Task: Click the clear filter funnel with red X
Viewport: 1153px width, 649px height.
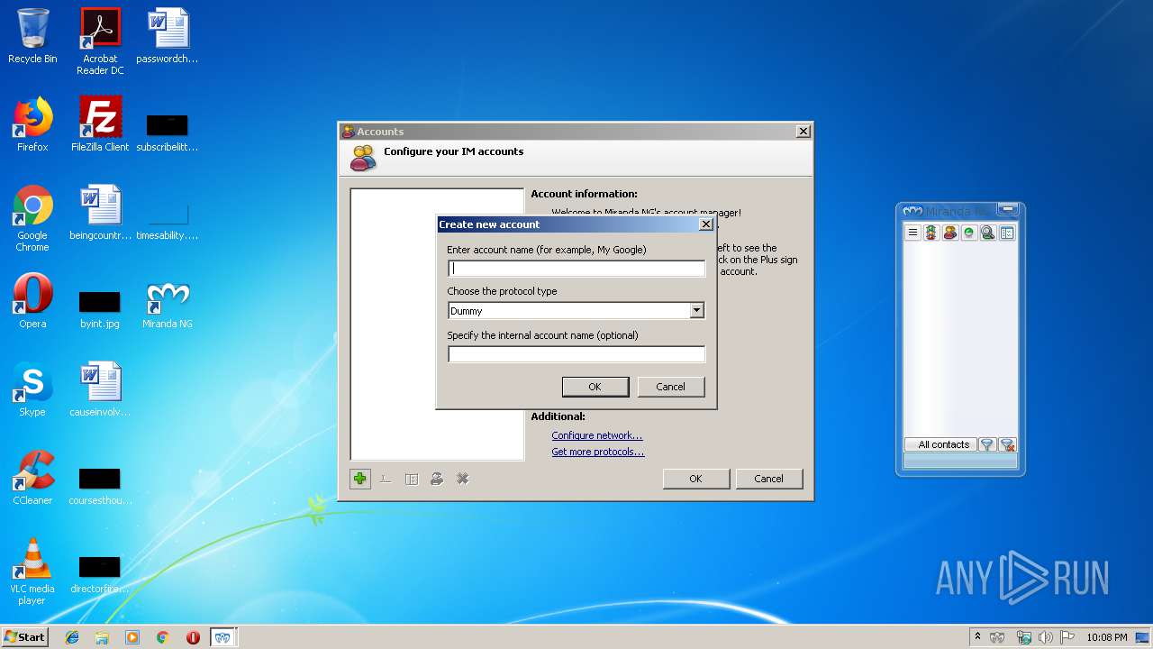Action: [1008, 444]
